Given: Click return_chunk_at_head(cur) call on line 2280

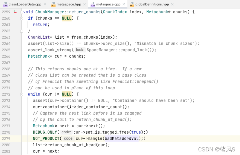Looking at the screenshot, I should pyautogui.click(x=78, y=145).
